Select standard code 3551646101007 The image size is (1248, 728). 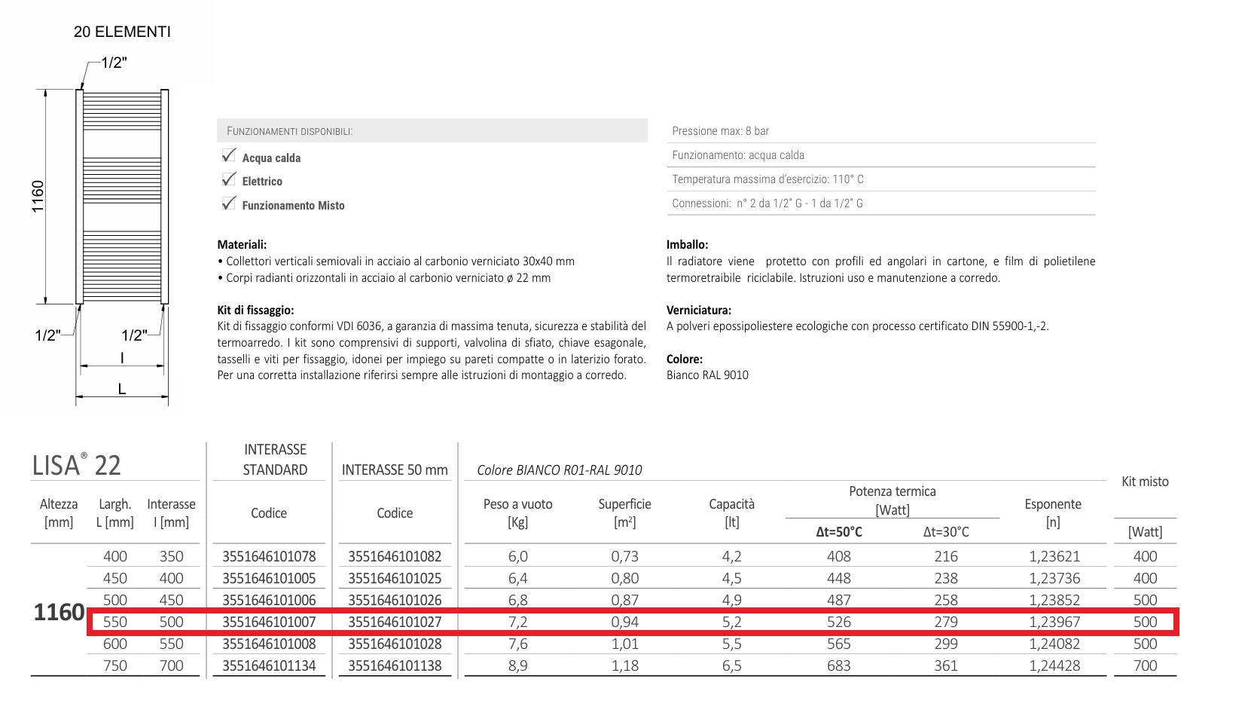(x=269, y=622)
